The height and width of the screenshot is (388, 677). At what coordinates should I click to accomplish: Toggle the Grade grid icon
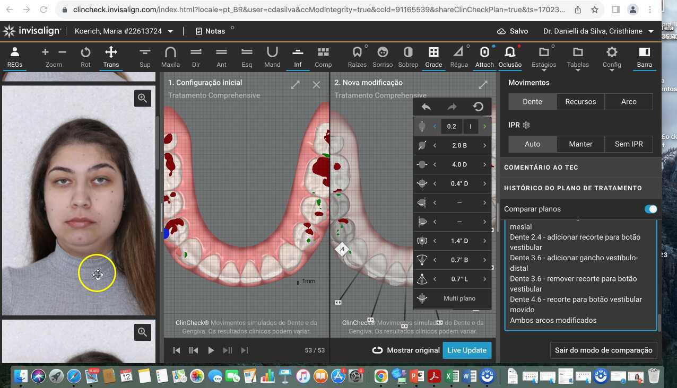point(433,57)
